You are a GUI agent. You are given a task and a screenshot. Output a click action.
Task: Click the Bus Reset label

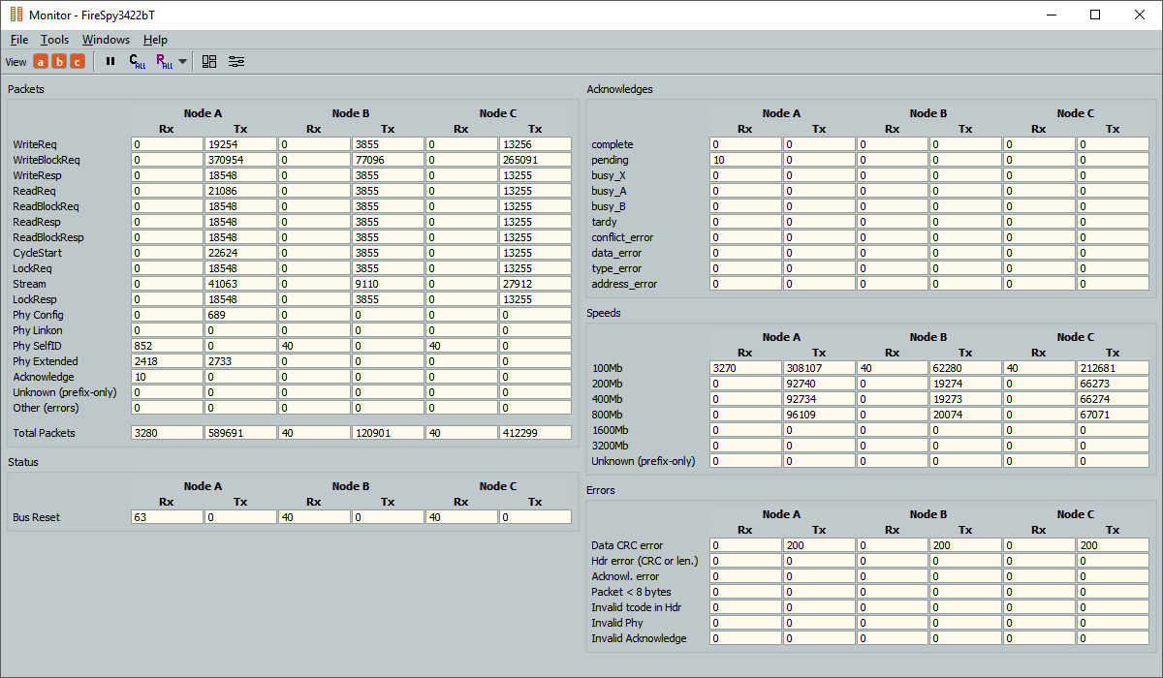coord(36,517)
